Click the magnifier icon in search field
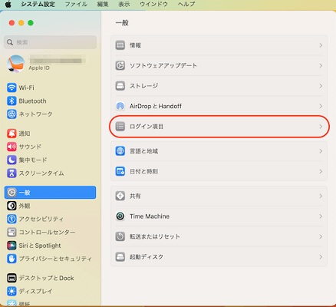This screenshot has width=336, height=307. [x=10, y=42]
